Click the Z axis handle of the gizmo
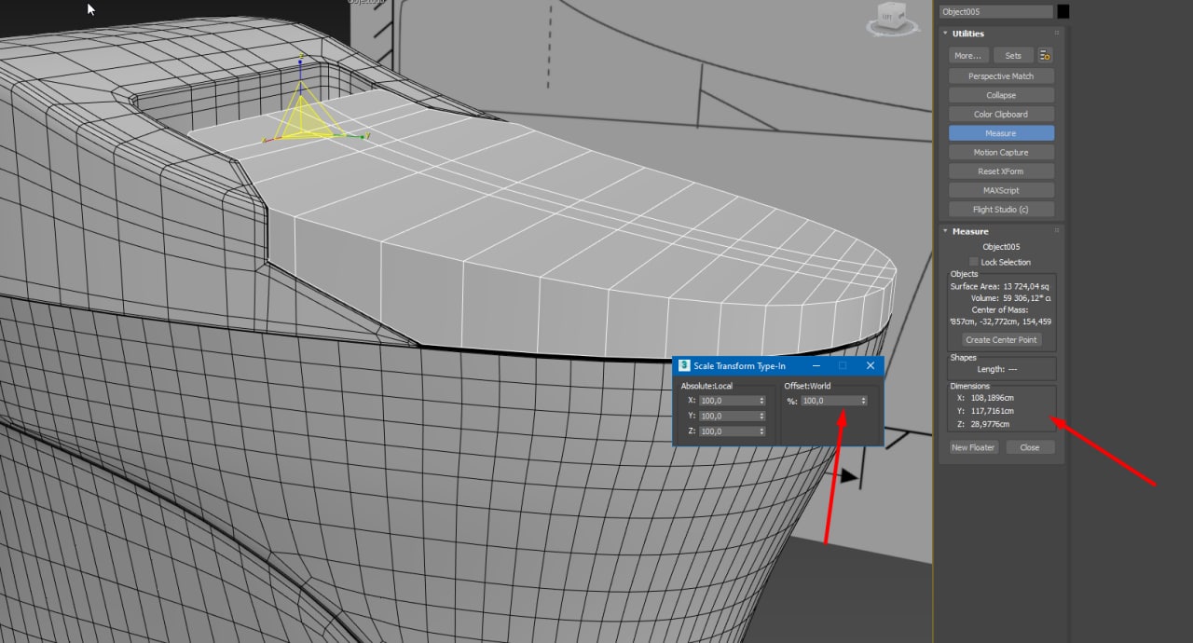Viewport: 1193px width, 643px height. [x=300, y=63]
